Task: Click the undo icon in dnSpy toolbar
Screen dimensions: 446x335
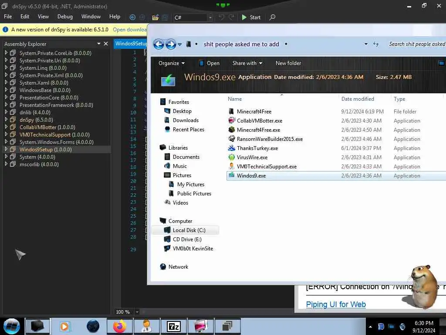Action: pyautogui.click(x=221, y=17)
